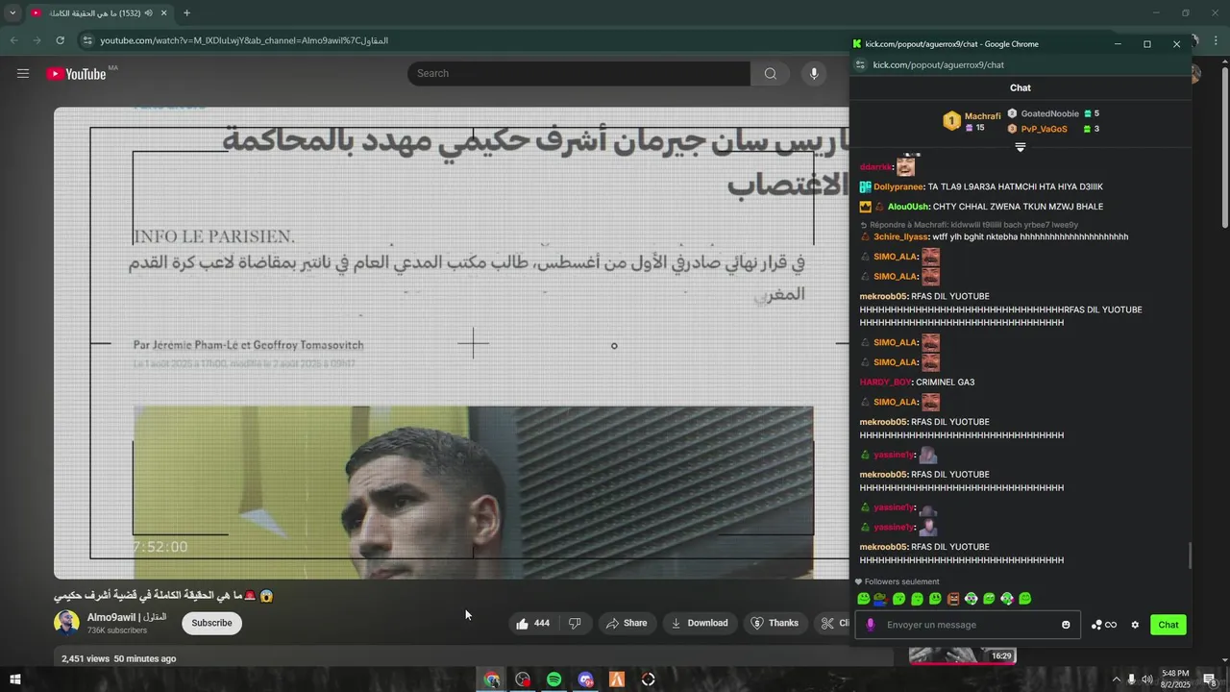Open the Chrome tab search dropdown
1230x692 pixels.
coord(12,13)
